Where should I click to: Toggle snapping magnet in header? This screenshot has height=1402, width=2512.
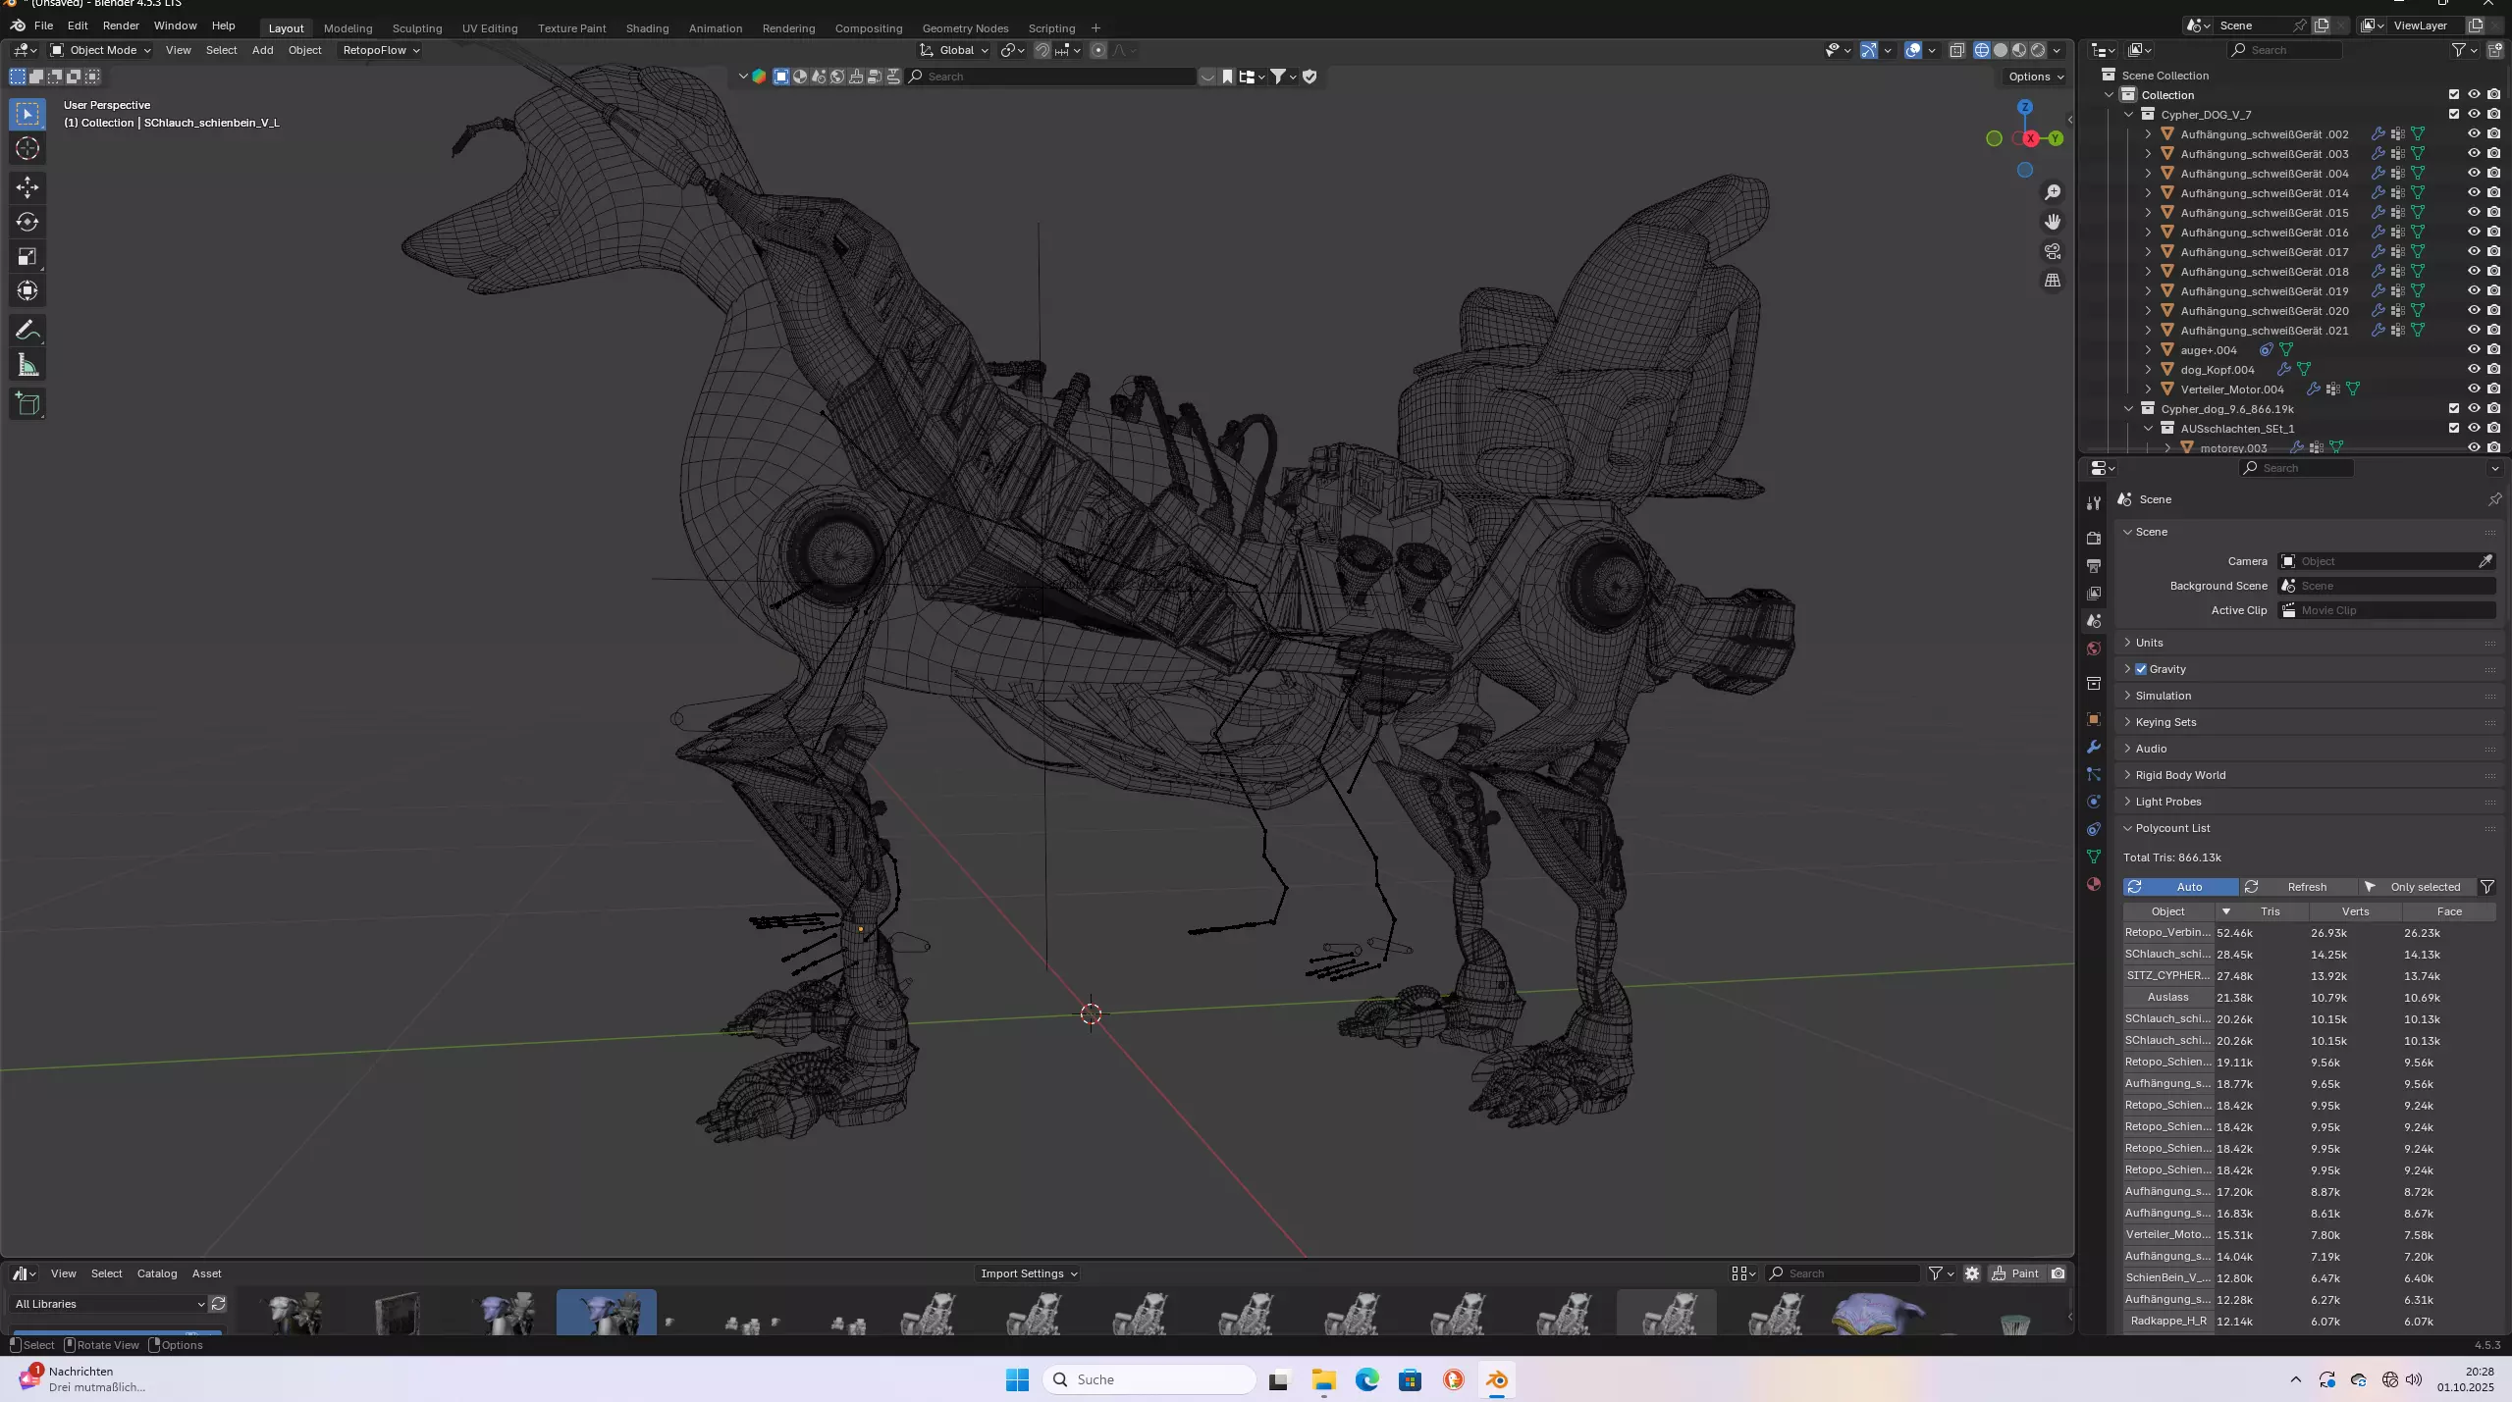point(1042,50)
